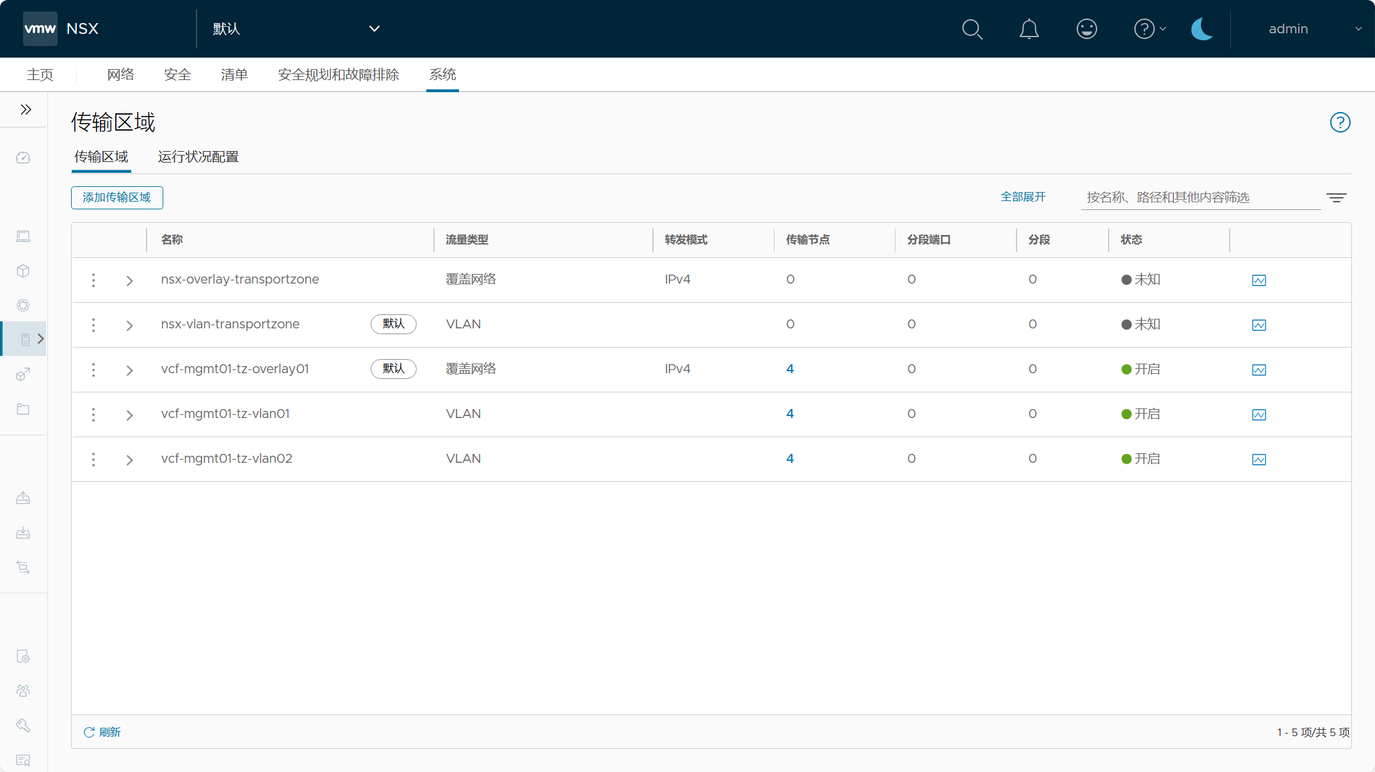Open the laptop appliance sidebar icon
1375x772 pixels.
click(23, 236)
